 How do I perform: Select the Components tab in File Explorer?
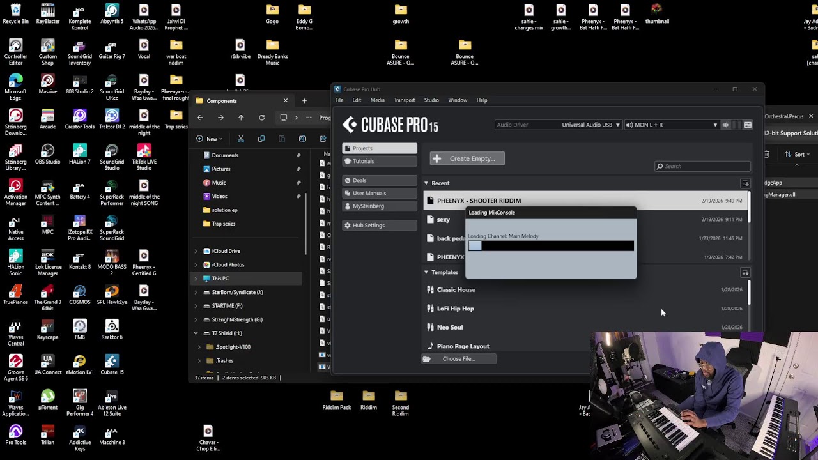(x=242, y=101)
